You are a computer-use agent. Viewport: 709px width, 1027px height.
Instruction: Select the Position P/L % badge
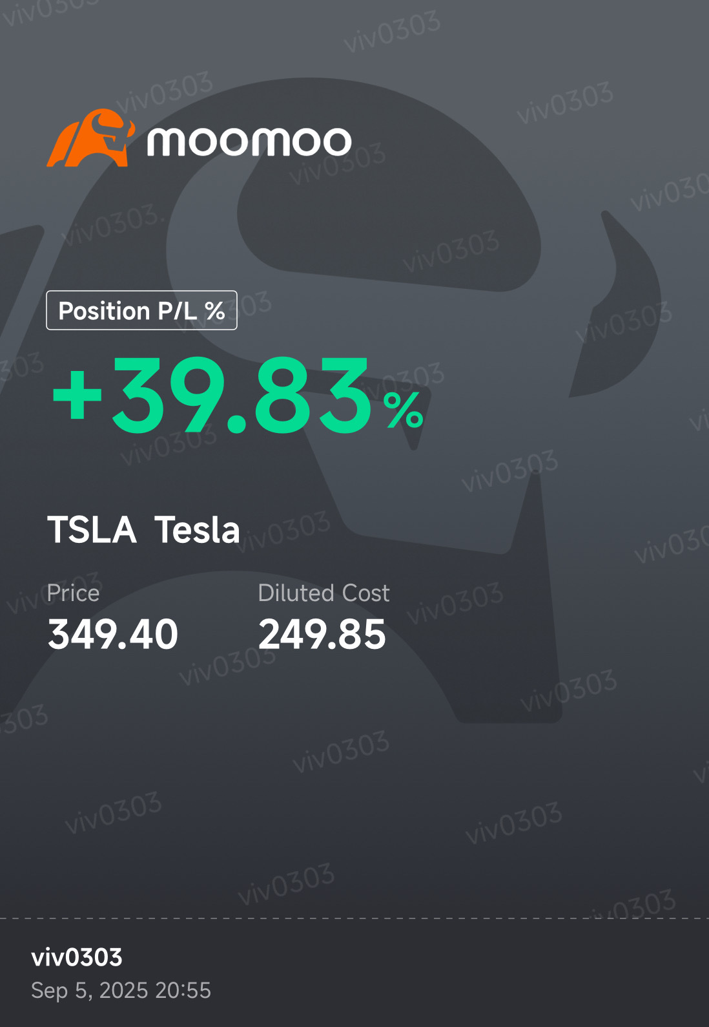(141, 310)
